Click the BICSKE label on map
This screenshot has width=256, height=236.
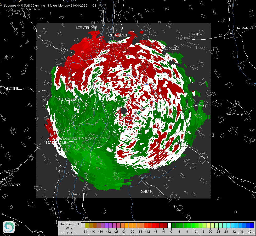[13, 88]
